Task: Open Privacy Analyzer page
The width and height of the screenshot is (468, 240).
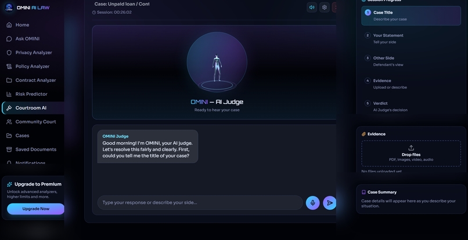Action: (x=33, y=53)
